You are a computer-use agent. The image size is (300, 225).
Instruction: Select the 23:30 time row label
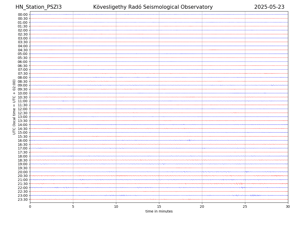22,199
